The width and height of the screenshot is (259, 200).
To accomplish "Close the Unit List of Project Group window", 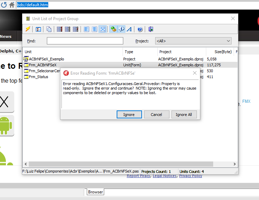I will (233, 18).
